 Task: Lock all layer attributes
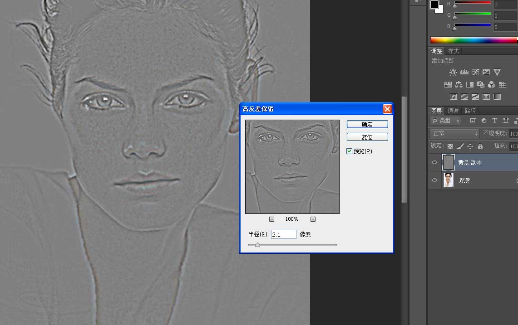(x=480, y=146)
